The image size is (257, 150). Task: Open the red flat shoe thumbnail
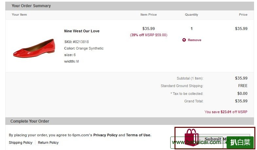coord(34,48)
